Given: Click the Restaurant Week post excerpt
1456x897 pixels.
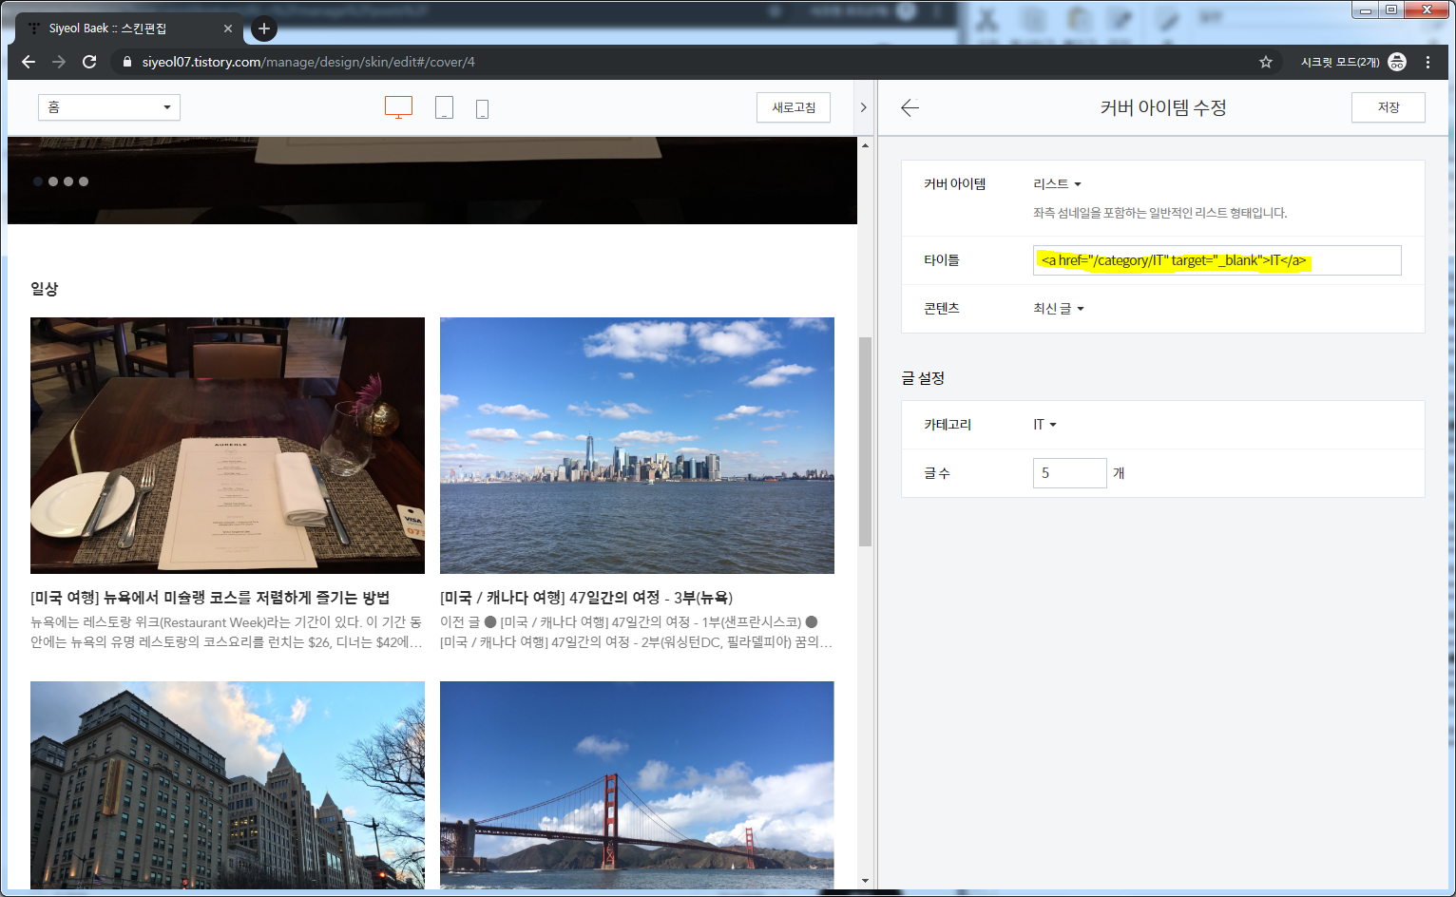Looking at the screenshot, I should 226,632.
